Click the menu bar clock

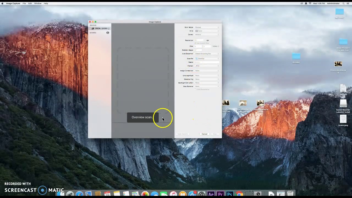(319, 3)
